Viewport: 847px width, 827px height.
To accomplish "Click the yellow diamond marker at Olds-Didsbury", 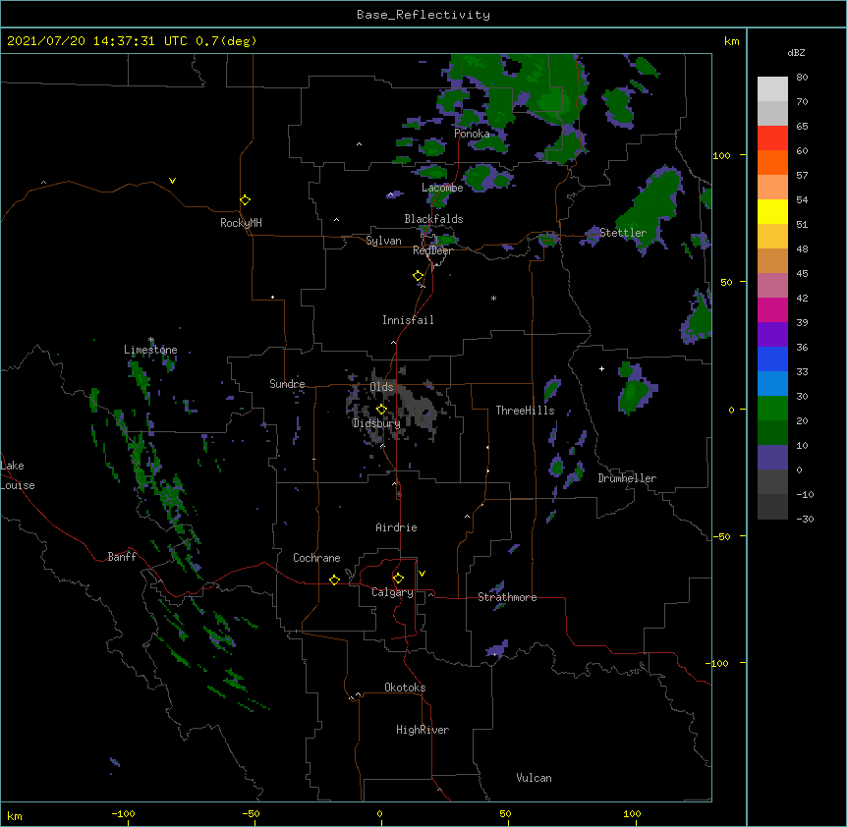I will tap(381, 410).
